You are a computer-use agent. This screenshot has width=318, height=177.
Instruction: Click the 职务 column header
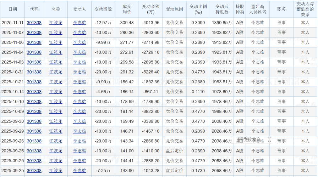tap(281, 9)
